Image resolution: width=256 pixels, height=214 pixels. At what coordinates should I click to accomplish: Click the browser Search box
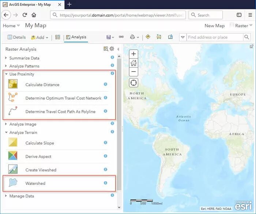[206, 15]
